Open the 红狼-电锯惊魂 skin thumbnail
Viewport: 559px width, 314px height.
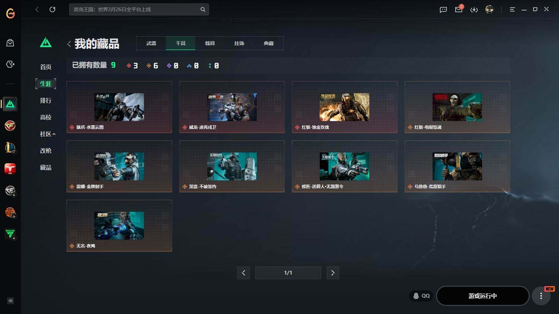(x=457, y=107)
